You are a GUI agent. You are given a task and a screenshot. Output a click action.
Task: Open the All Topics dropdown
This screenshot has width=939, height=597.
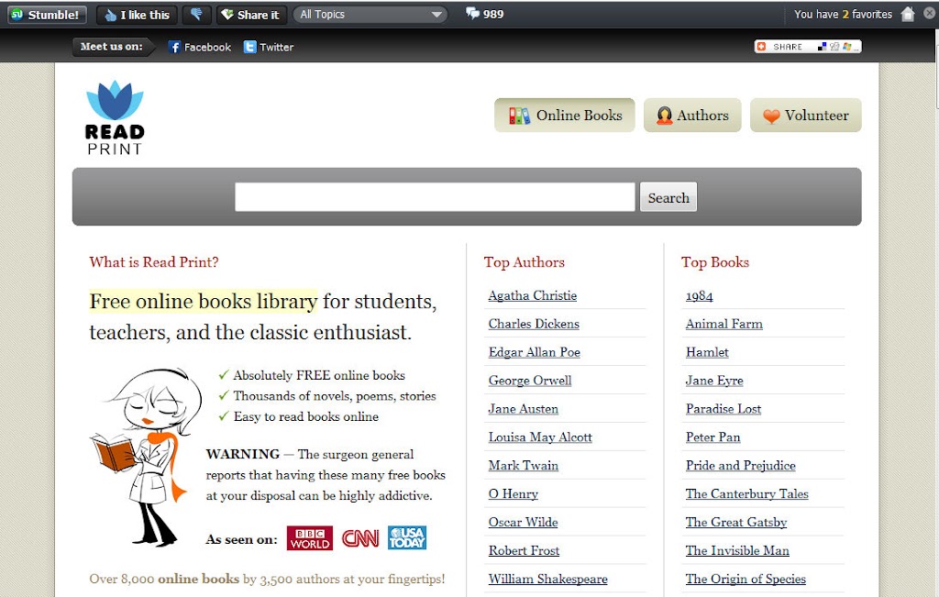tap(370, 15)
